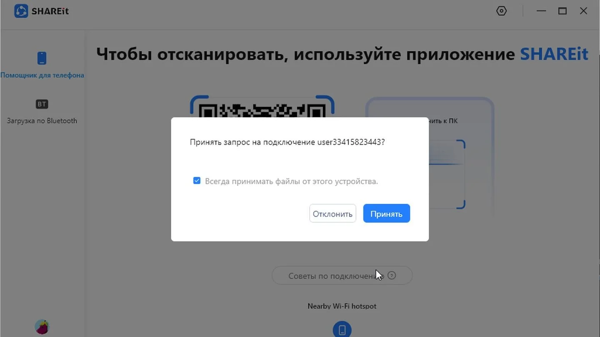Open Советы по подключению button
Viewport: 600px width, 337px height.
(x=342, y=275)
